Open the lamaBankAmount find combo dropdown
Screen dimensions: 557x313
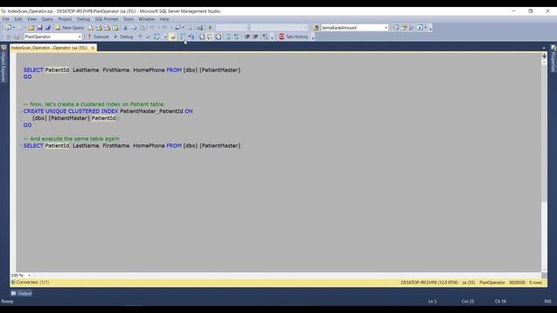386,28
